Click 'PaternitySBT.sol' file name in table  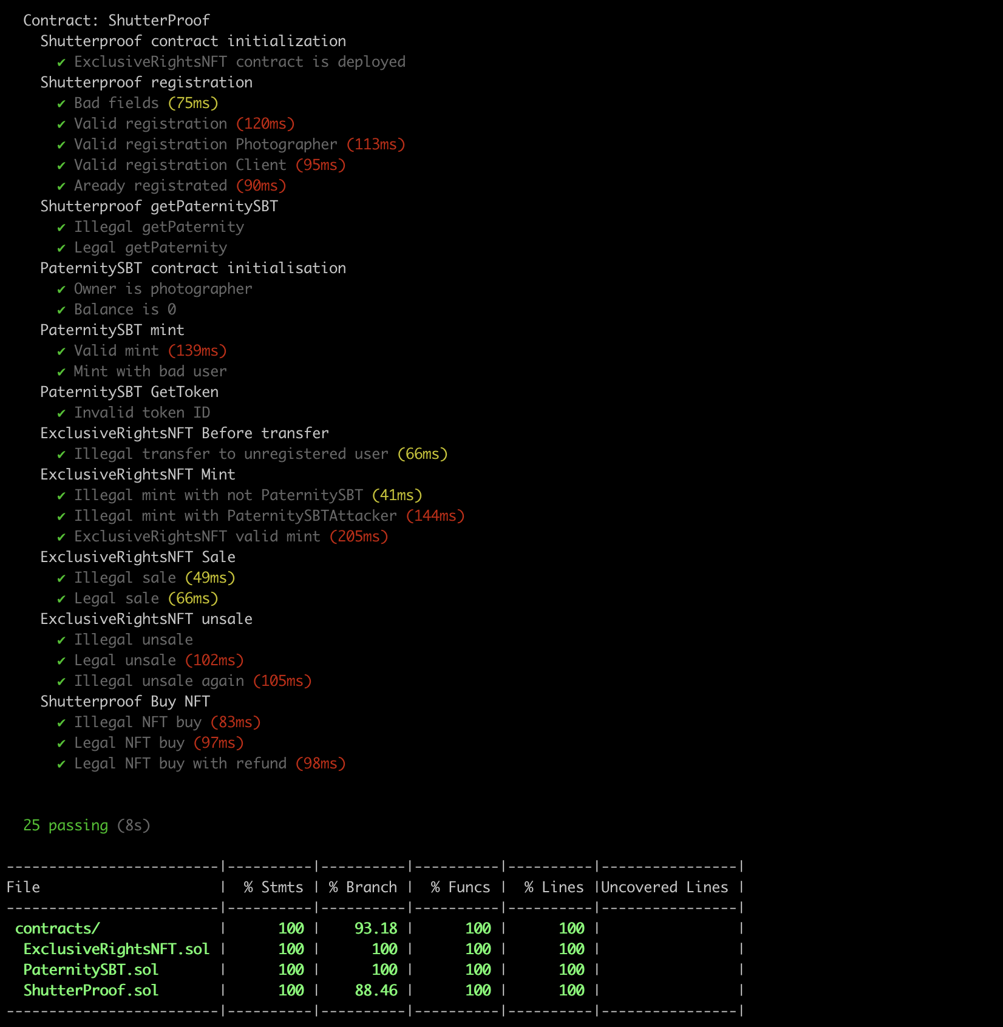(91, 970)
